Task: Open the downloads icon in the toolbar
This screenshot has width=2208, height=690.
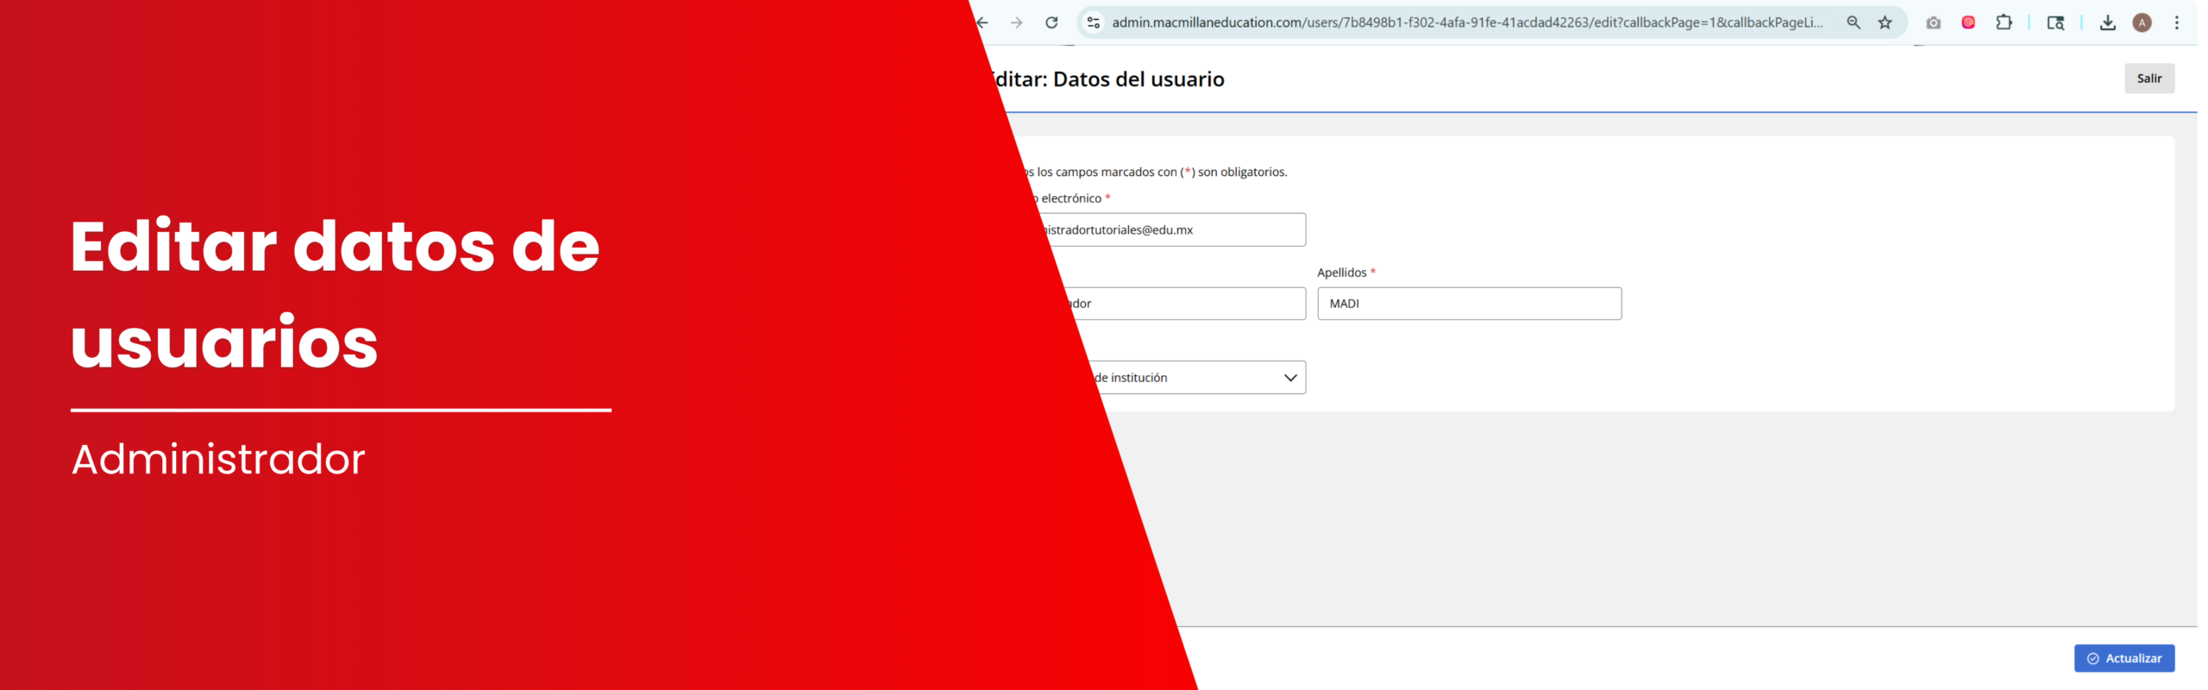Action: [x=2108, y=23]
